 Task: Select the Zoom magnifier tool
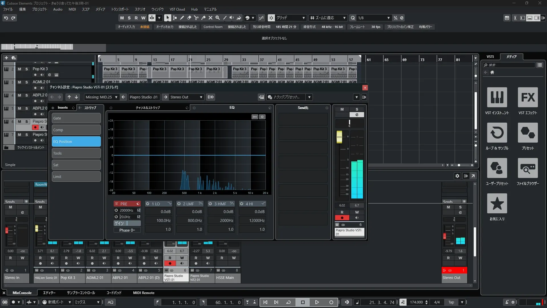pyautogui.click(x=217, y=18)
